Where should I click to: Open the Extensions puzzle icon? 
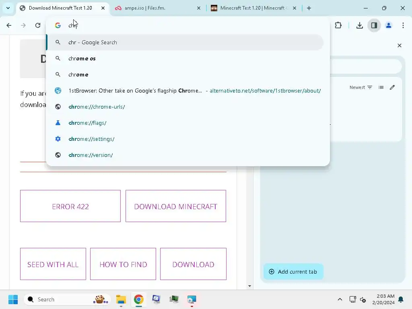coord(338,25)
